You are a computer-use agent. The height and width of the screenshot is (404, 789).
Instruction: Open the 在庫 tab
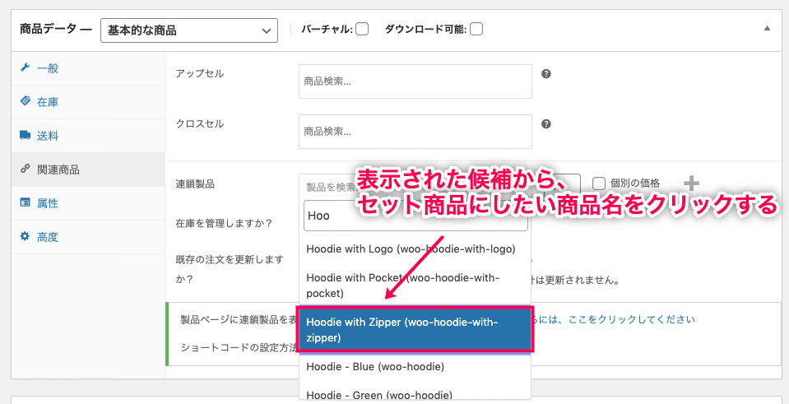[x=89, y=102]
